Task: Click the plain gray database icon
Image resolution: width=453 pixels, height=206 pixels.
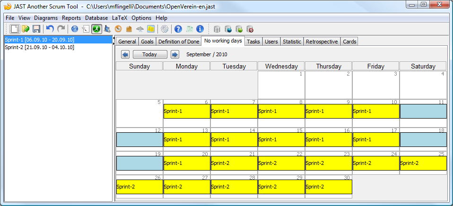Action: tap(217, 29)
